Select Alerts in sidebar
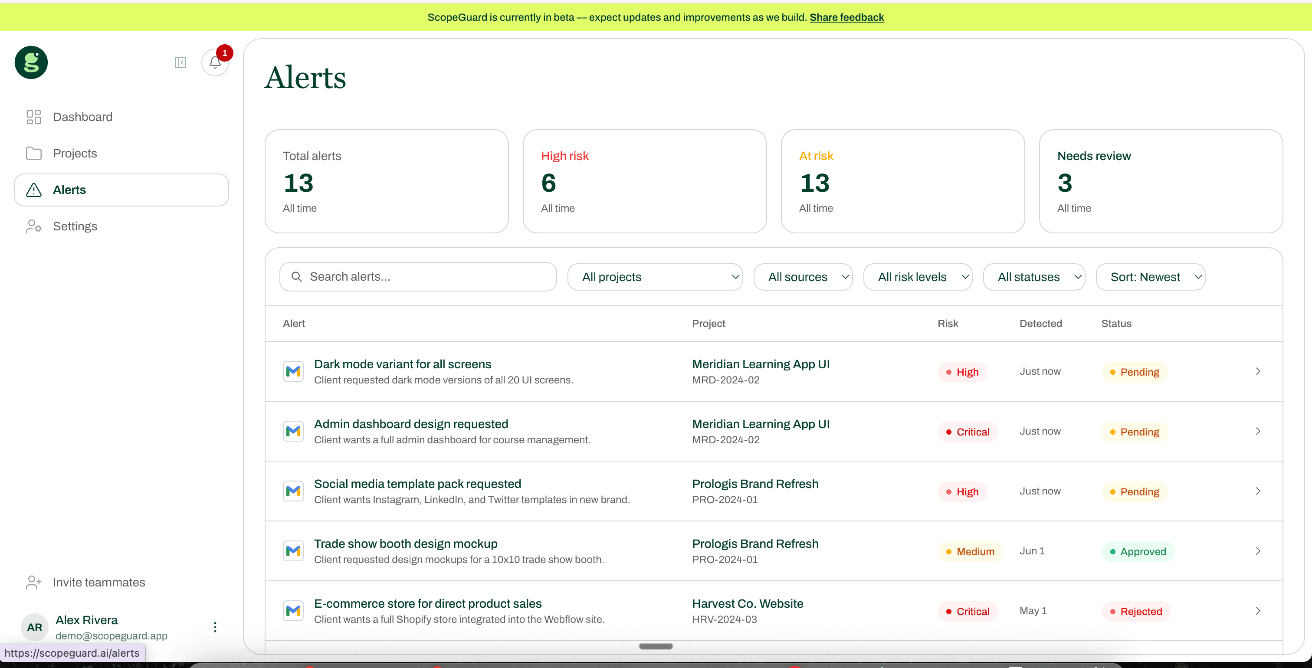Image resolution: width=1312 pixels, height=668 pixels. click(121, 190)
